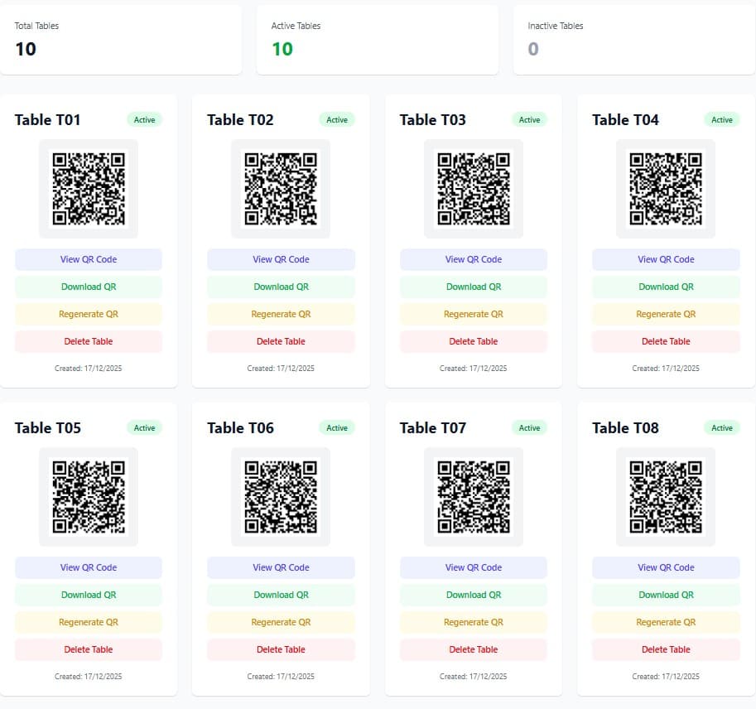Click the QR code image for Table T04
The width and height of the screenshot is (756, 709).
(x=666, y=189)
